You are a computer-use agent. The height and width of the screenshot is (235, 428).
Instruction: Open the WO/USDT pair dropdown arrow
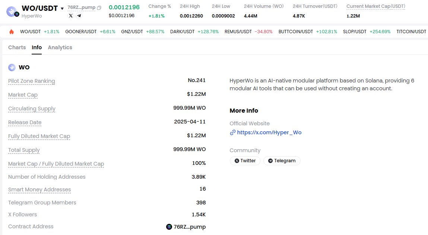point(62,8)
